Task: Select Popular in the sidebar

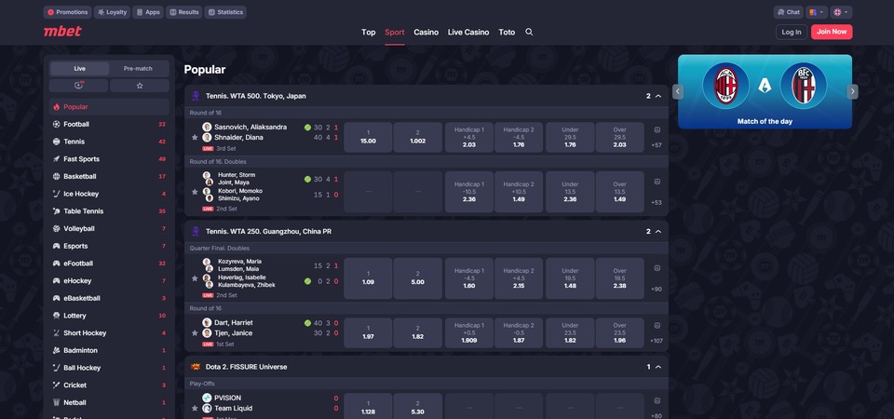Action: (x=110, y=106)
